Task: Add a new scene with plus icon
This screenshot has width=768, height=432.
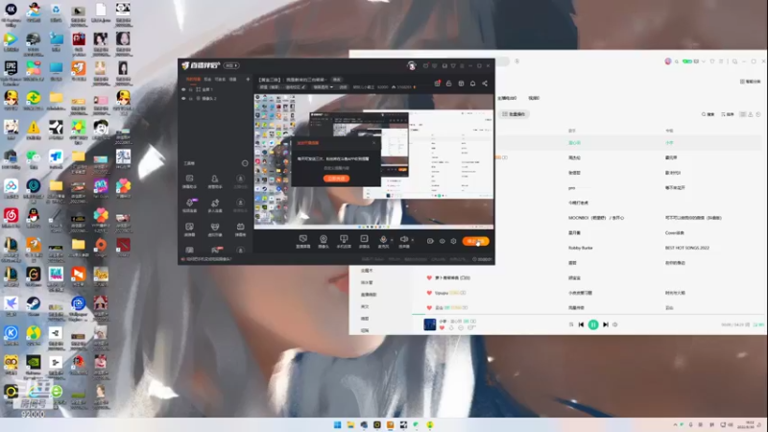Action: [248, 80]
